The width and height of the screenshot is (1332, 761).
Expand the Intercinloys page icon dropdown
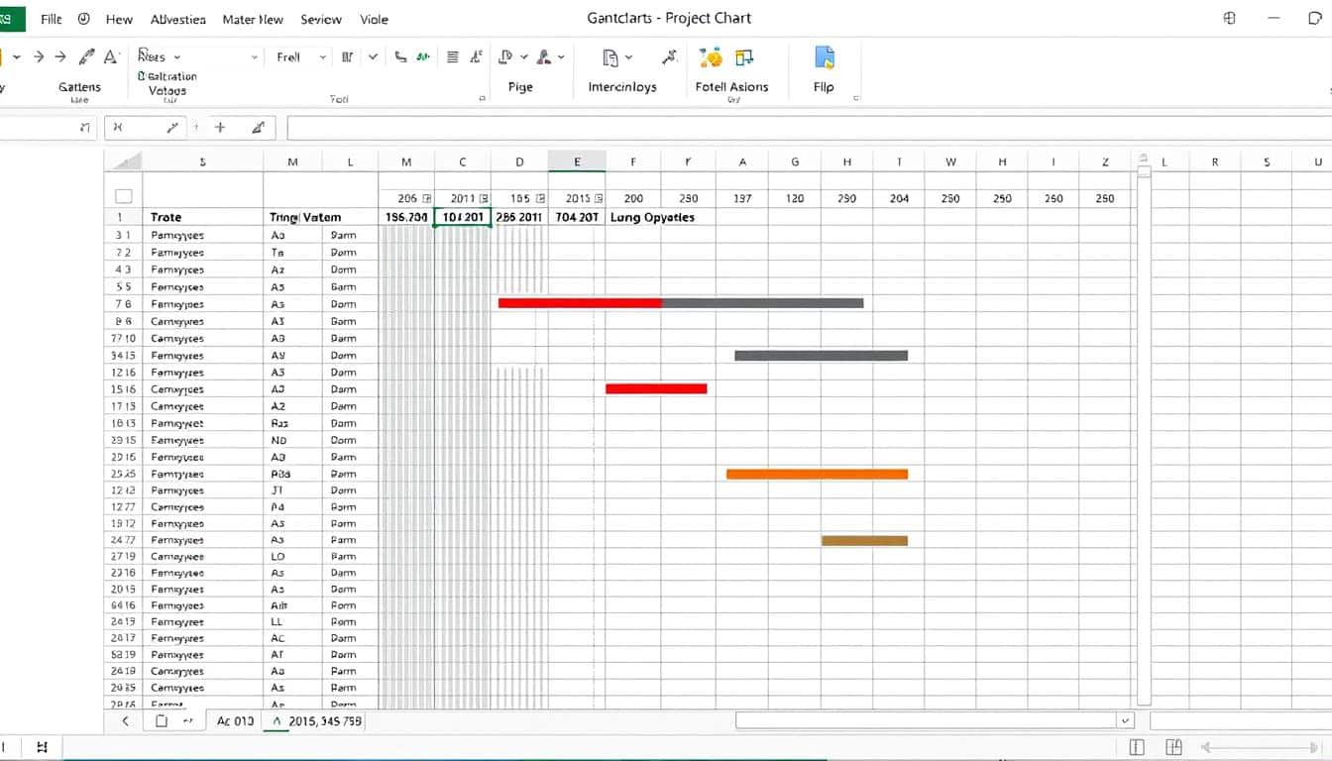point(628,57)
